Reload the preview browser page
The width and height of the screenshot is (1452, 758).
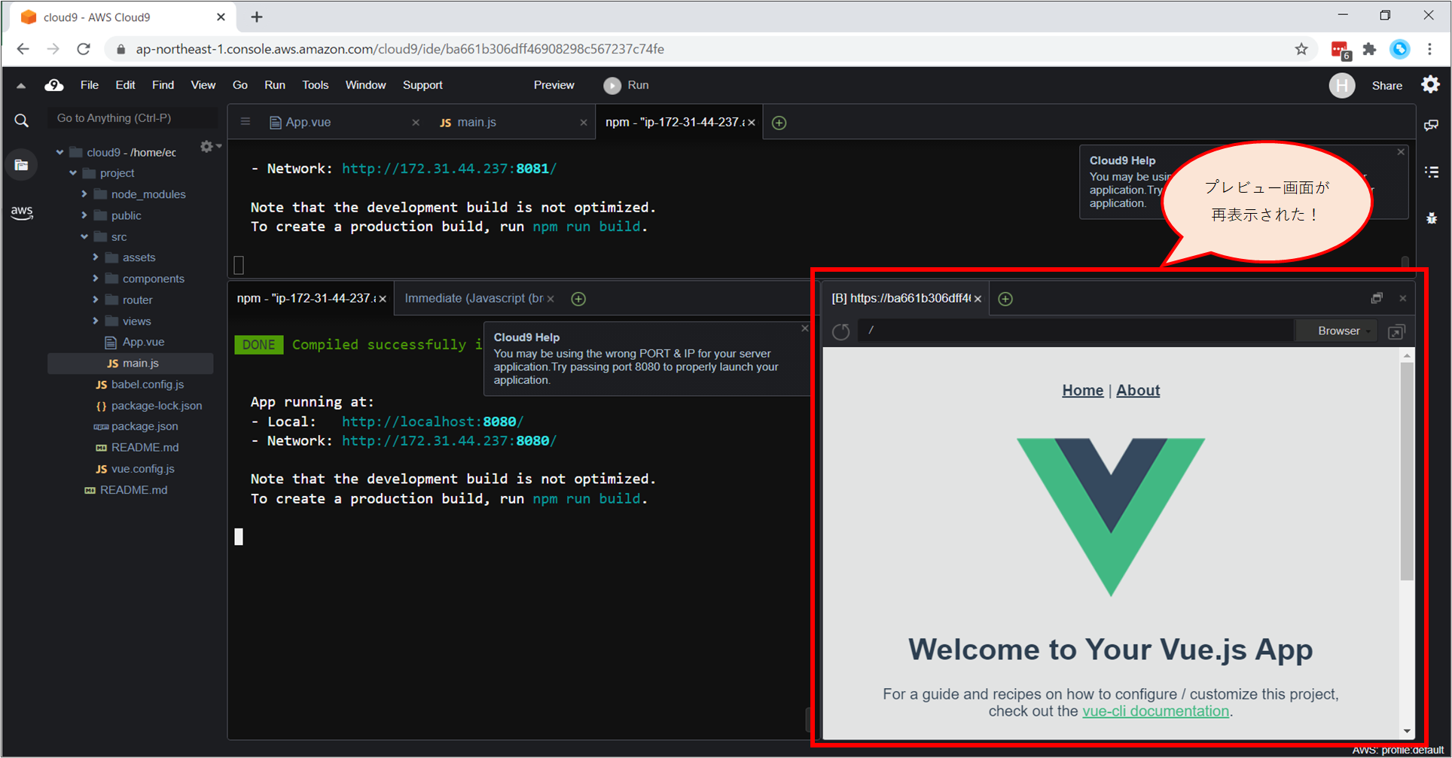[841, 331]
